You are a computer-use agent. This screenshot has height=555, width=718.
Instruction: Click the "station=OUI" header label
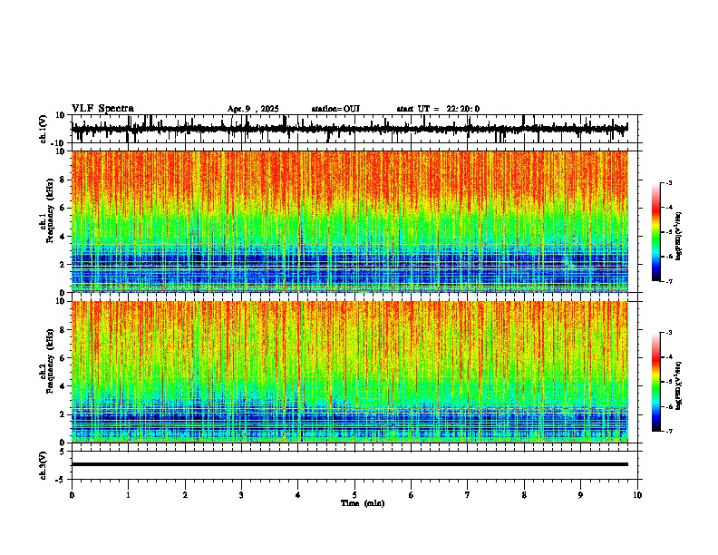[335, 109]
